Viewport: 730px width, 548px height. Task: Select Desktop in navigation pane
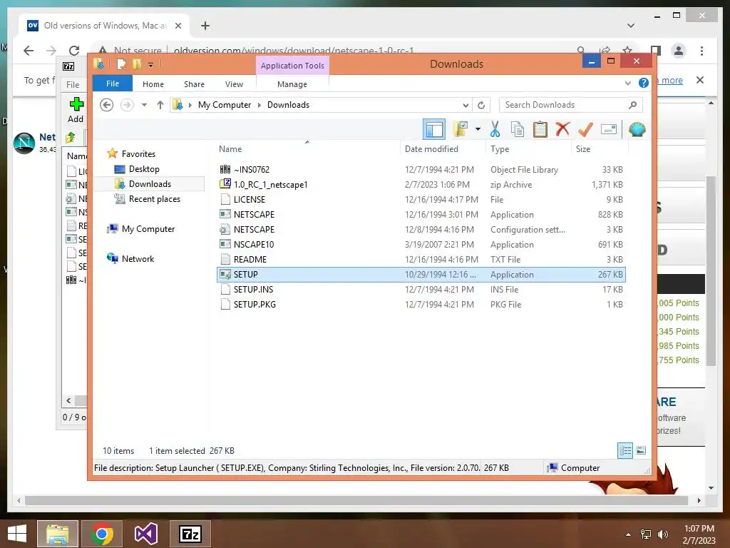144,168
